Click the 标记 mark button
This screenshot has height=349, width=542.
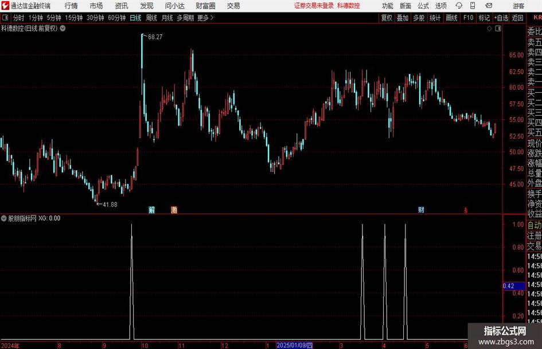(x=484, y=18)
